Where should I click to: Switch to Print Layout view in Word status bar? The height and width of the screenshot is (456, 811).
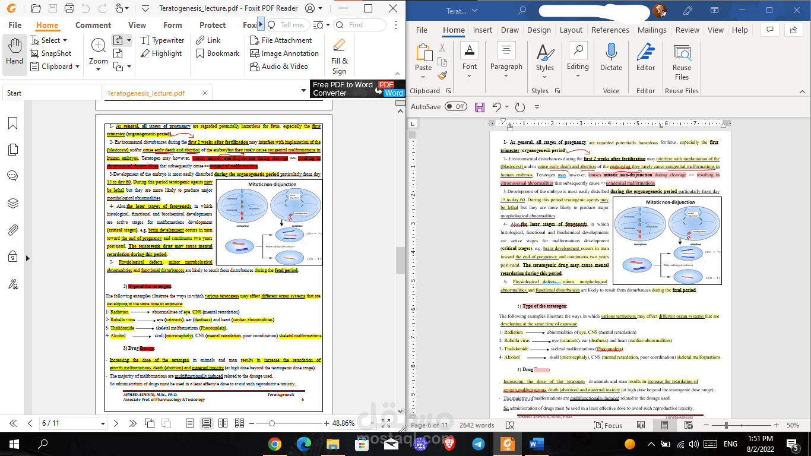[x=664, y=425]
